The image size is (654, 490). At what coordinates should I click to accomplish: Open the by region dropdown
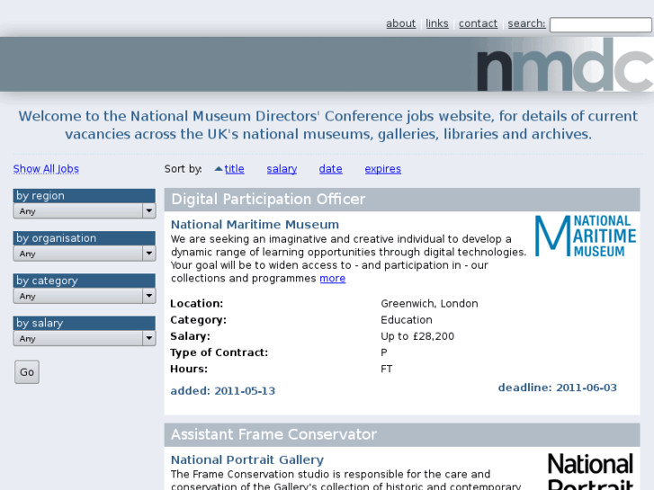[85, 211]
